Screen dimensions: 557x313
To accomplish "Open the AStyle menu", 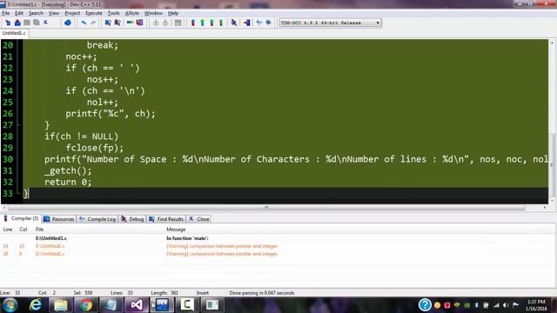I will click(x=132, y=13).
